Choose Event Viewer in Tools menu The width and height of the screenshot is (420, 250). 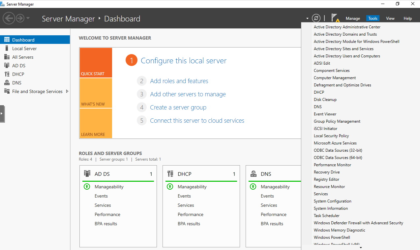(325, 114)
